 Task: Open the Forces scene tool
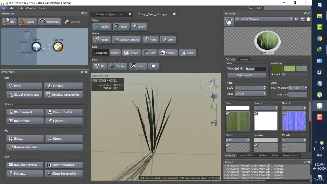(x=101, y=40)
